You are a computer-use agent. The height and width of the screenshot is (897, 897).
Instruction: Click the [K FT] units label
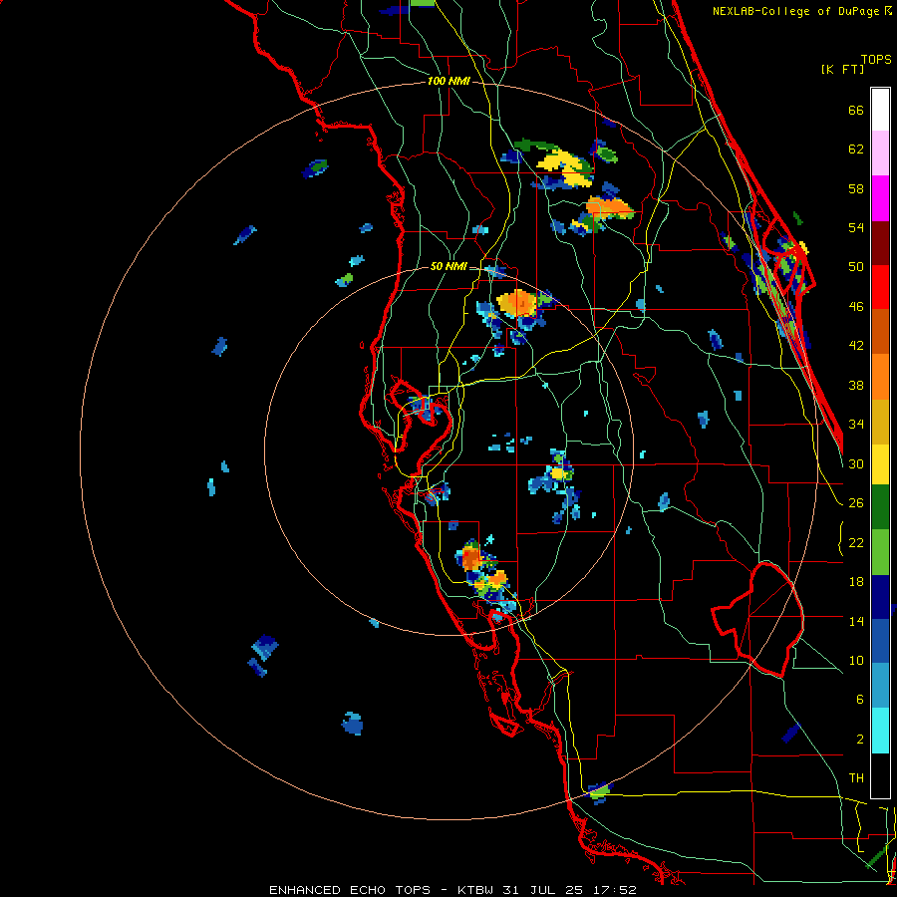click(842, 69)
